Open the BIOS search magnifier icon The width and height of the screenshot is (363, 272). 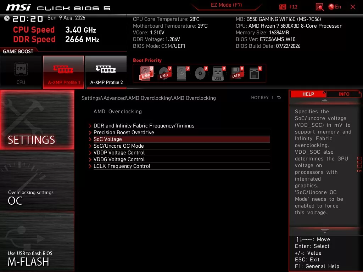319,7
